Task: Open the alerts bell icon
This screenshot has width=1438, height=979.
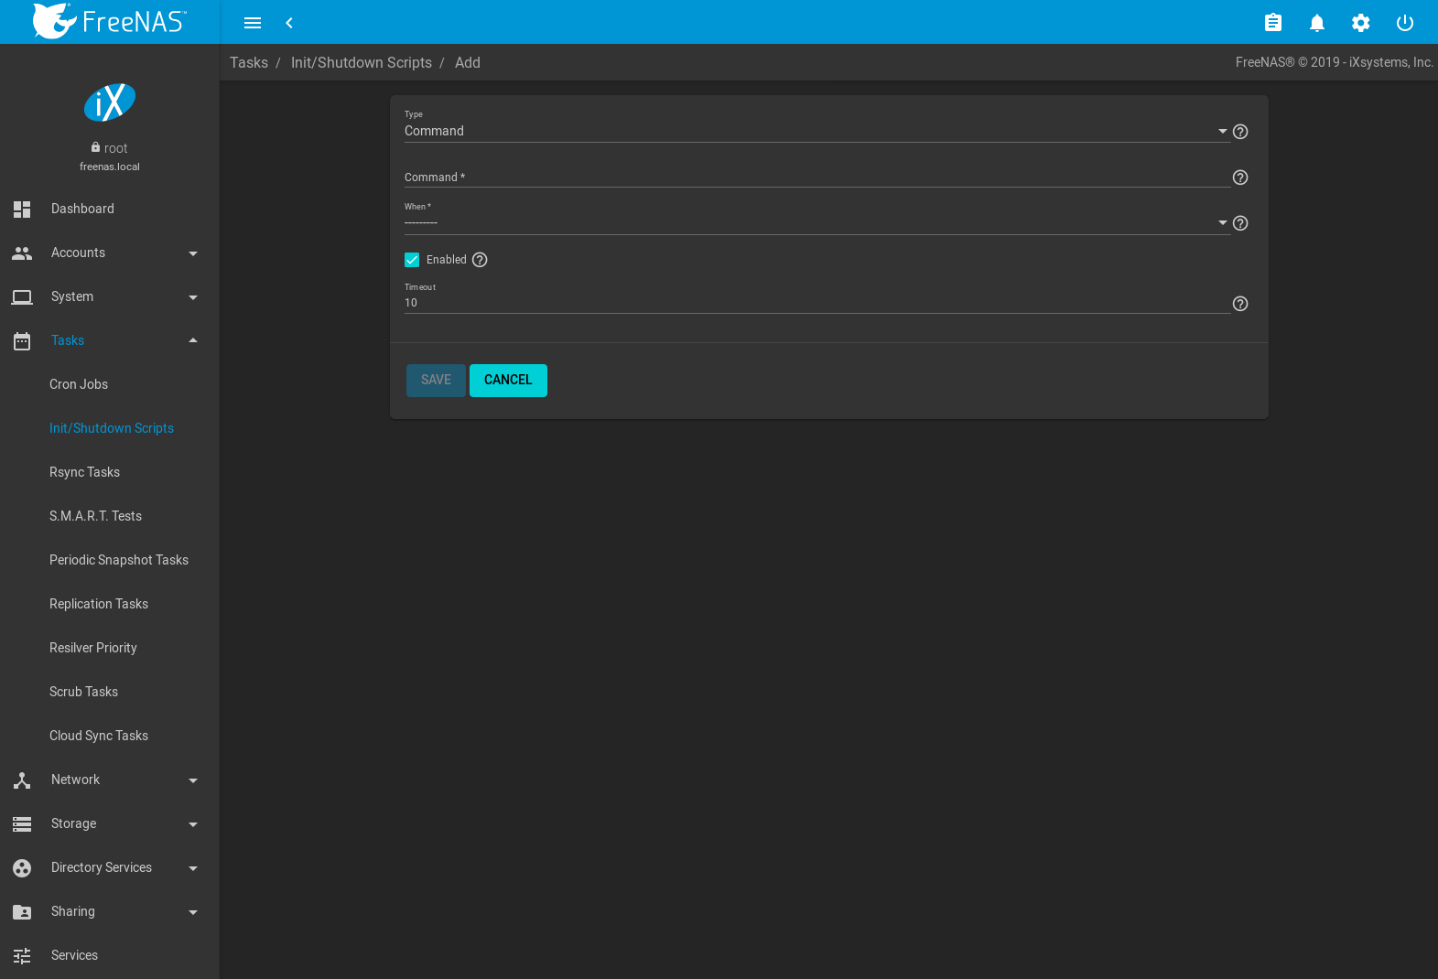Action: 1317,23
